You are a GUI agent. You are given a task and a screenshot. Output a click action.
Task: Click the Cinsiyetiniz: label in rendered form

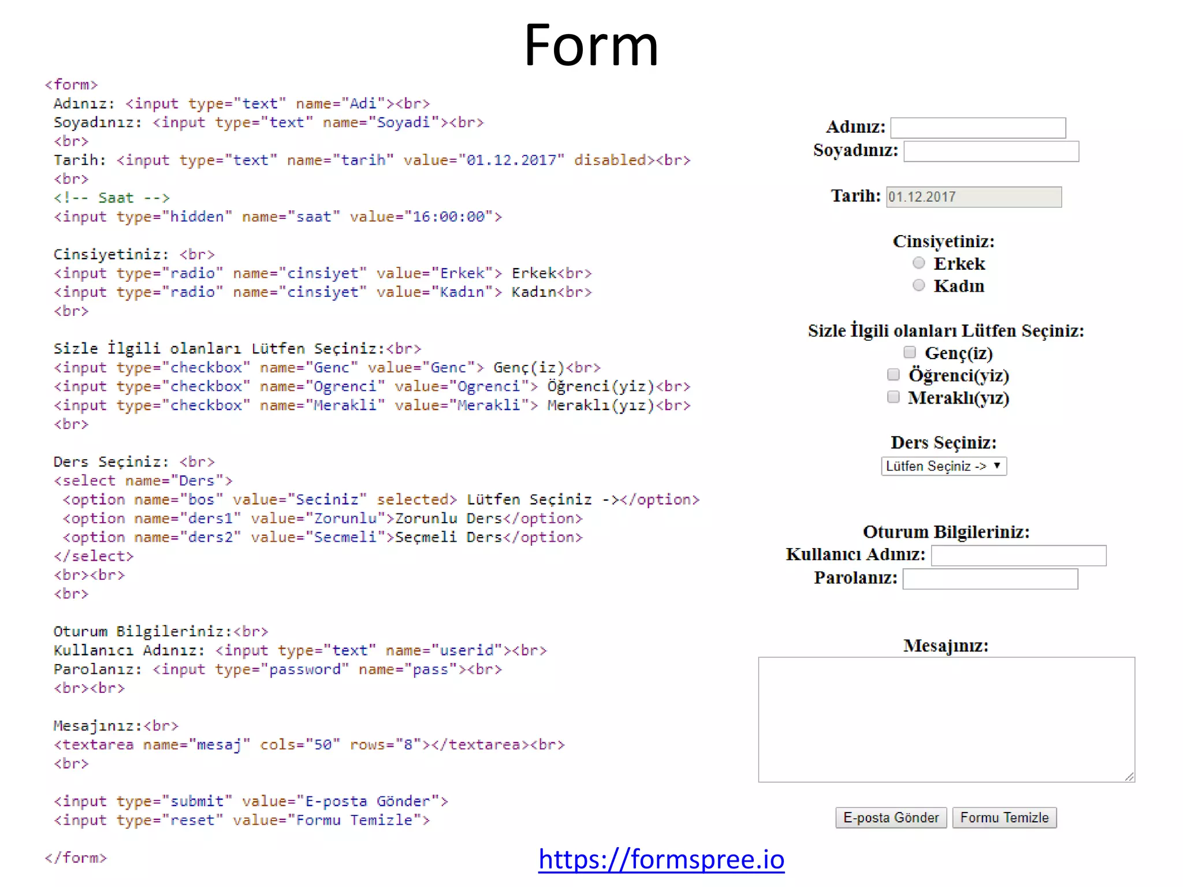click(x=944, y=241)
